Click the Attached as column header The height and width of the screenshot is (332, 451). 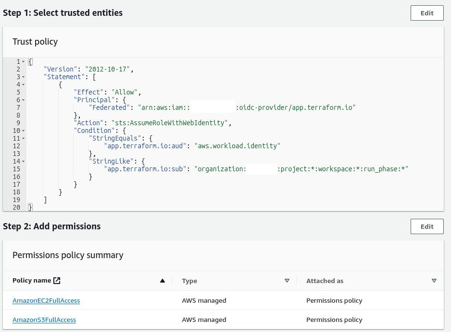pyautogui.click(x=325, y=281)
